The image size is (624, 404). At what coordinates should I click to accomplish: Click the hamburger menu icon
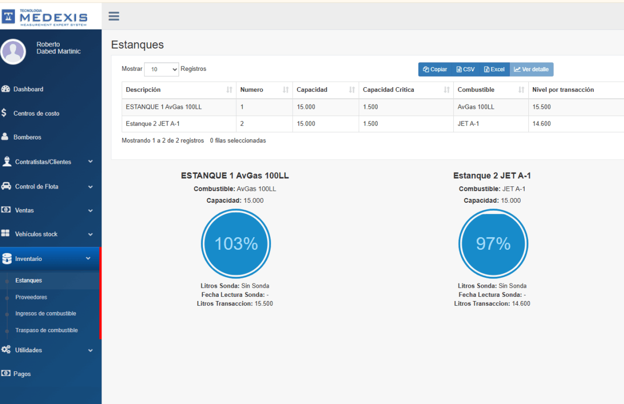click(114, 16)
